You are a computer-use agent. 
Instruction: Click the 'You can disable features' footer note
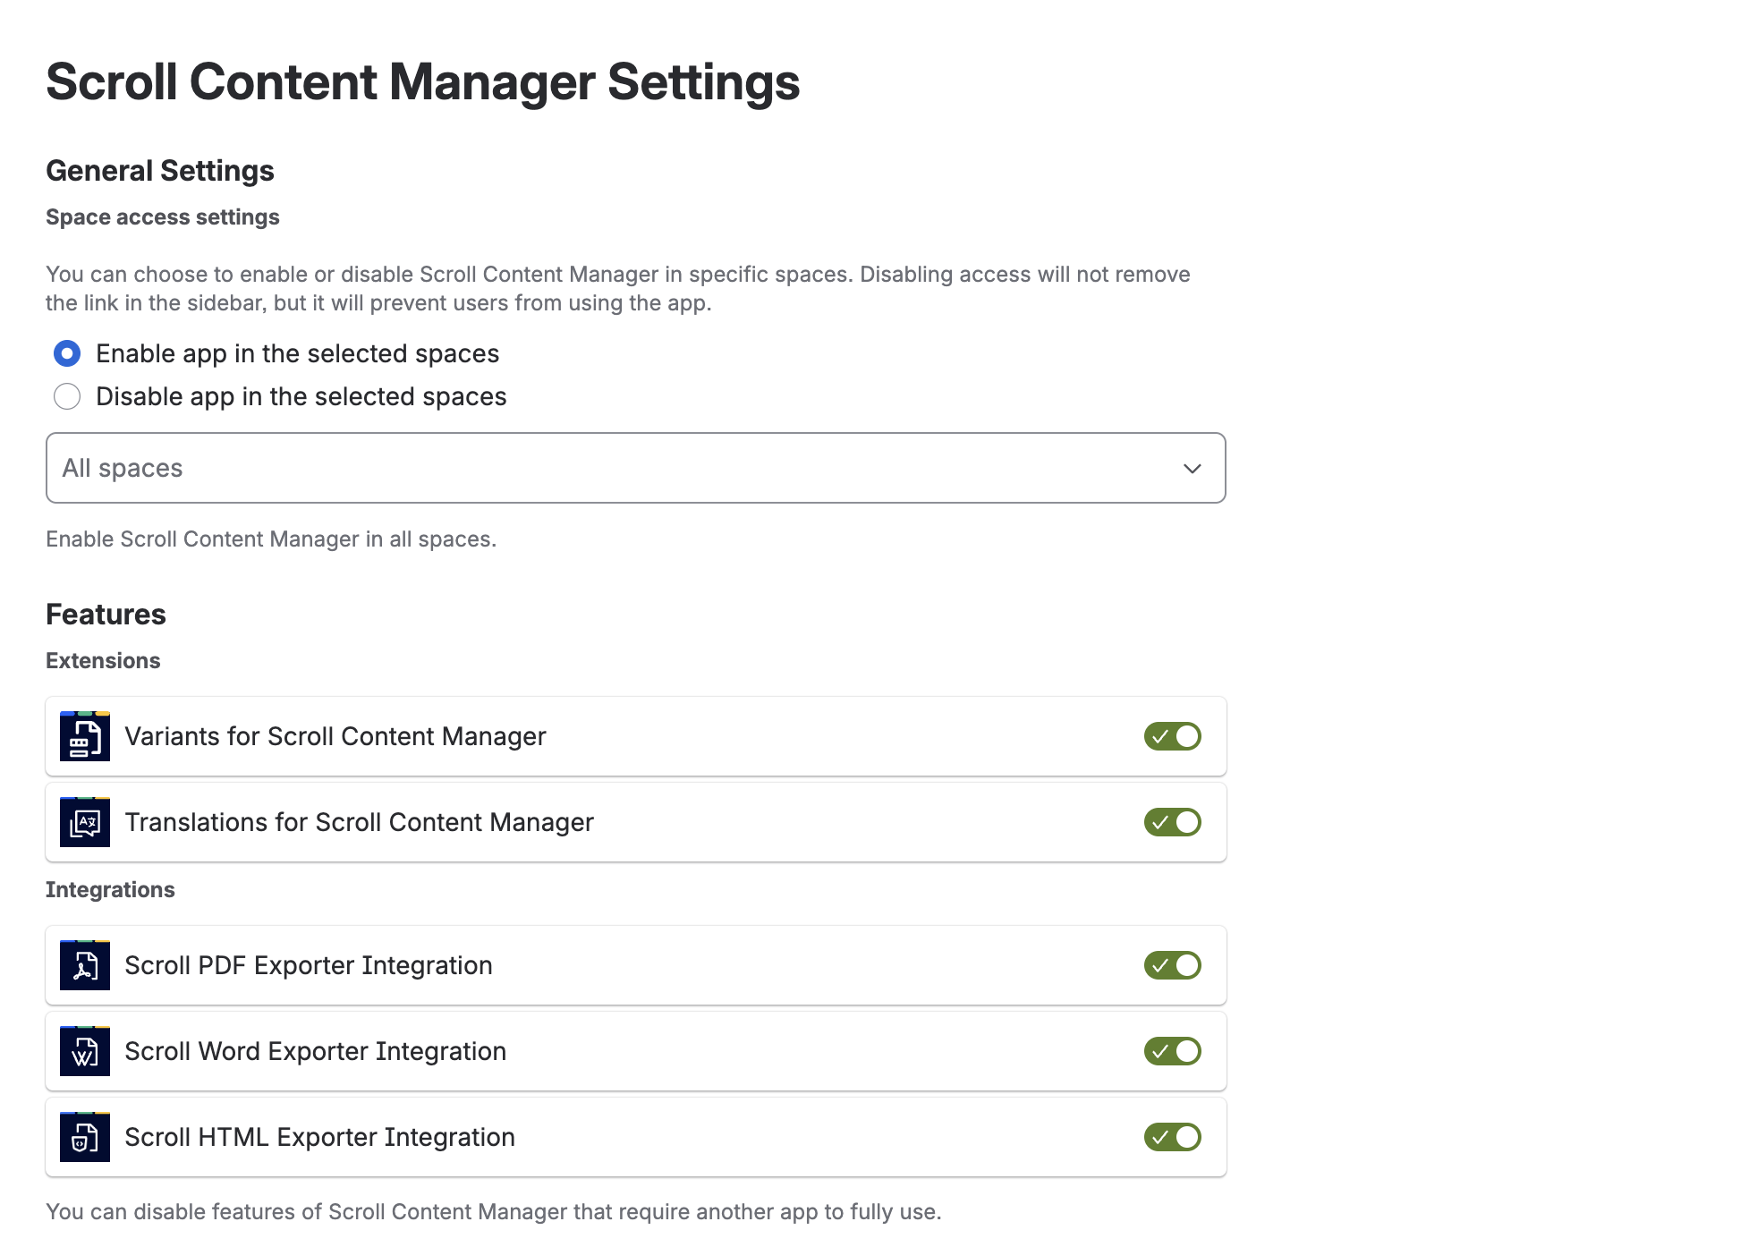494,1212
